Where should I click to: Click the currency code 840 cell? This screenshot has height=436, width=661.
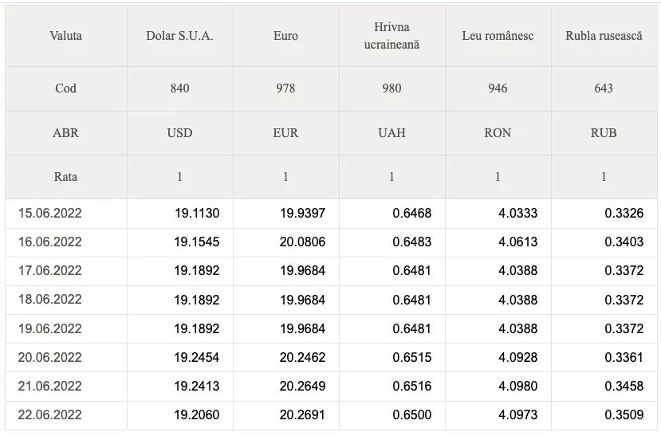click(179, 88)
